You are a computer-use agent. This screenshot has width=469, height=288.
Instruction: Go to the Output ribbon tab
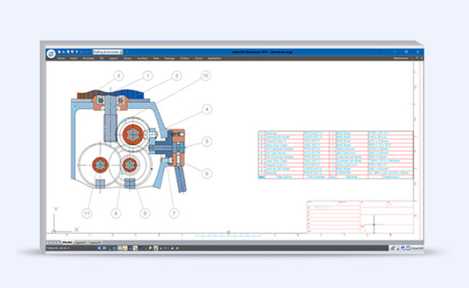click(x=185, y=58)
